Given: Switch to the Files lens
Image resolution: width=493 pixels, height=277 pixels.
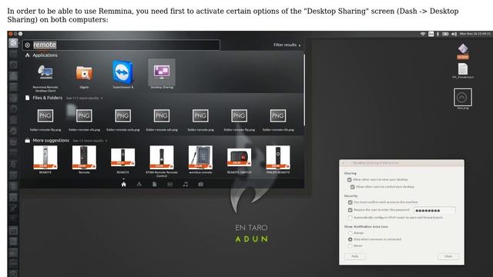Looking at the screenshot, I should 154,185.
